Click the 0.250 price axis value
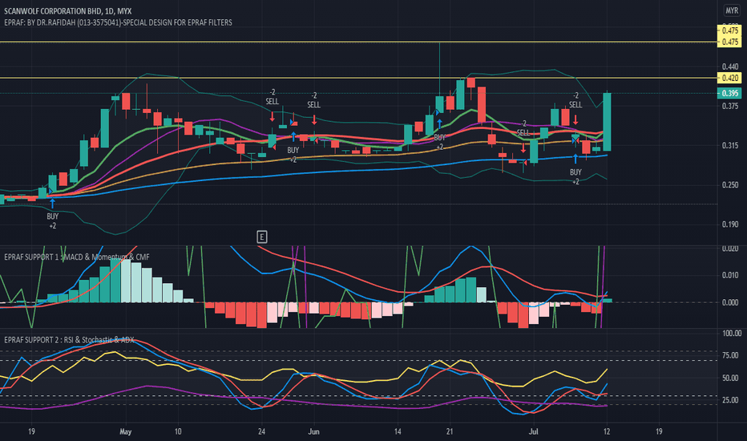The image size is (747, 441). (729, 185)
